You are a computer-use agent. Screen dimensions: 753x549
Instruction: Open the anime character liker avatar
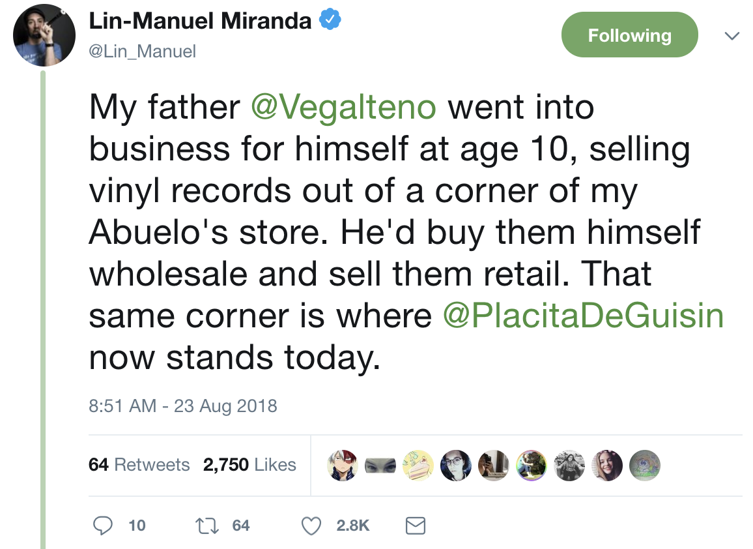coord(341,465)
